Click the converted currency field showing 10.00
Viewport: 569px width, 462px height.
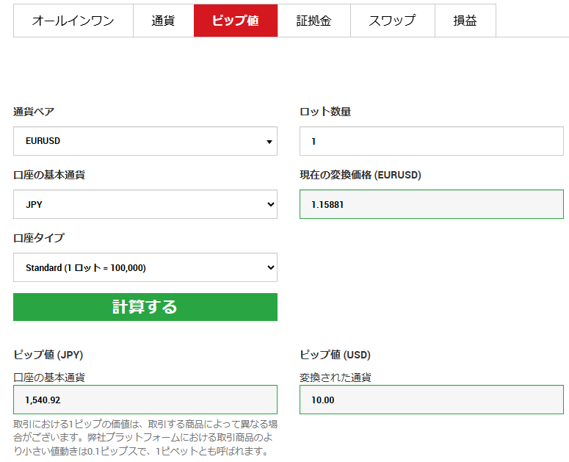(x=431, y=400)
